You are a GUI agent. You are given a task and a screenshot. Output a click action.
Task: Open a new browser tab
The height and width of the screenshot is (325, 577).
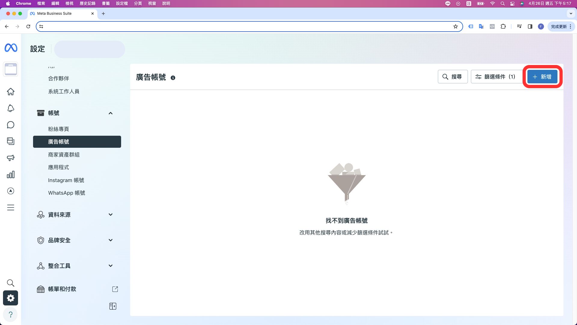click(103, 14)
